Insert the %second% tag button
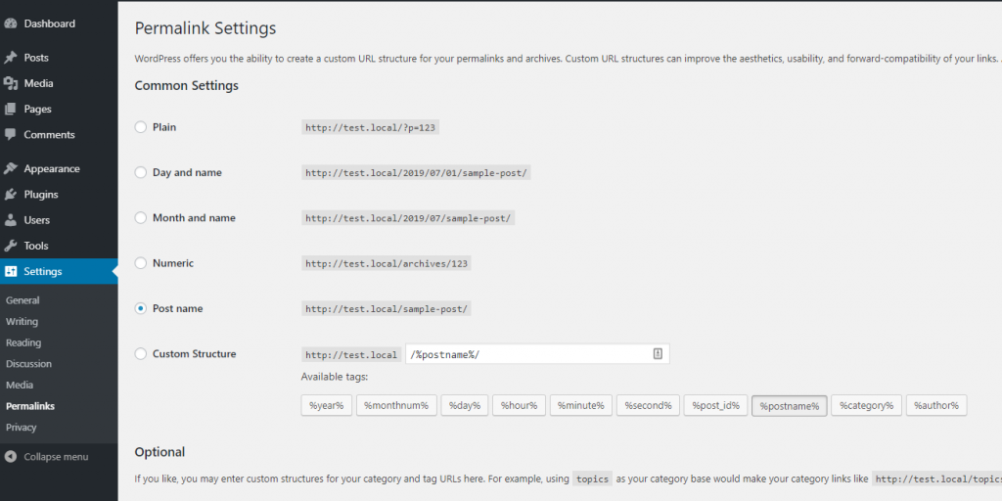 (x=648, y=405)
